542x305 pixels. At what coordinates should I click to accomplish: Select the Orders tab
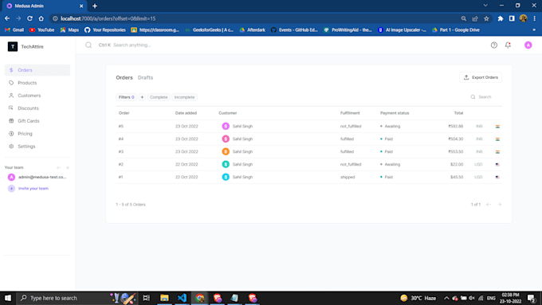pyautogui.click(x=124, y=78)
